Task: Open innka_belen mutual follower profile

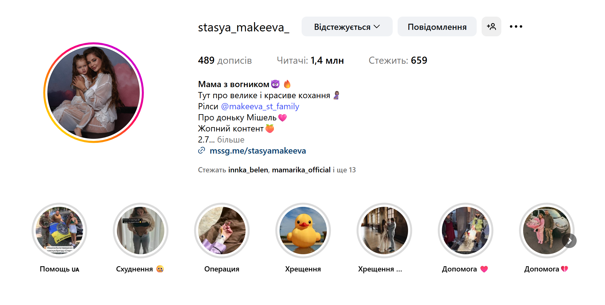Action: coord(248,170)
